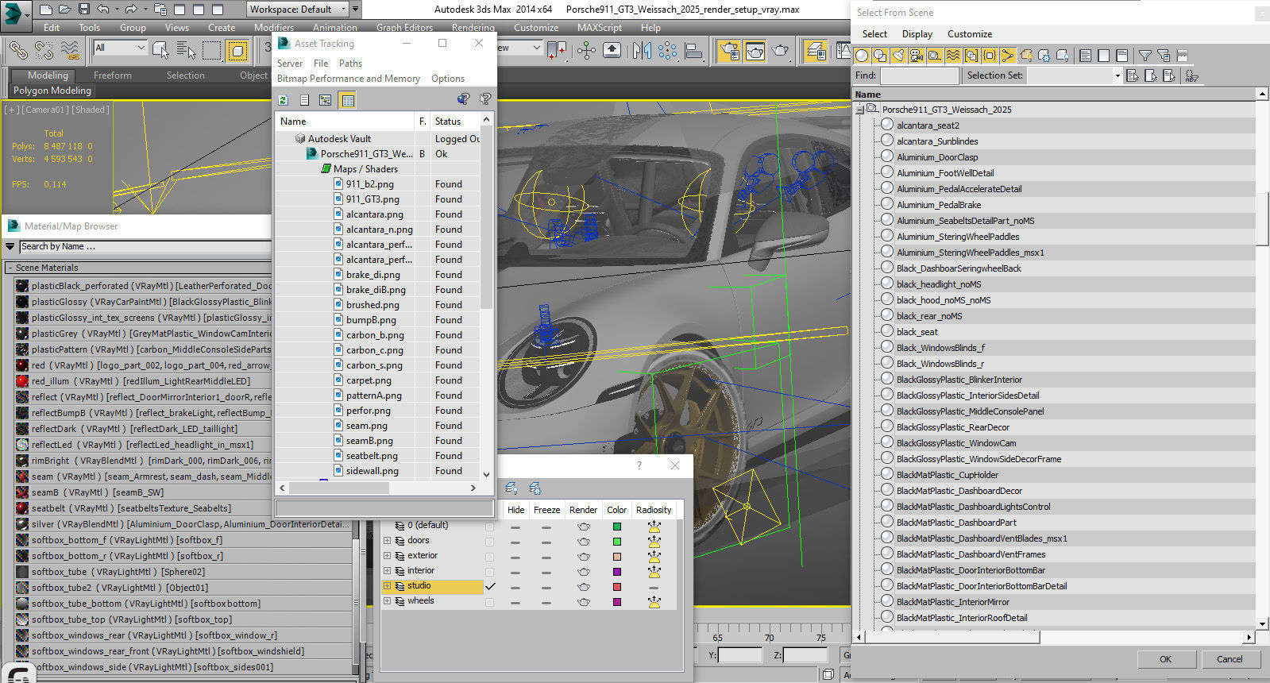
Task: Tick the 0 (default) layer checkbox
Action: (x=489, y=527)
